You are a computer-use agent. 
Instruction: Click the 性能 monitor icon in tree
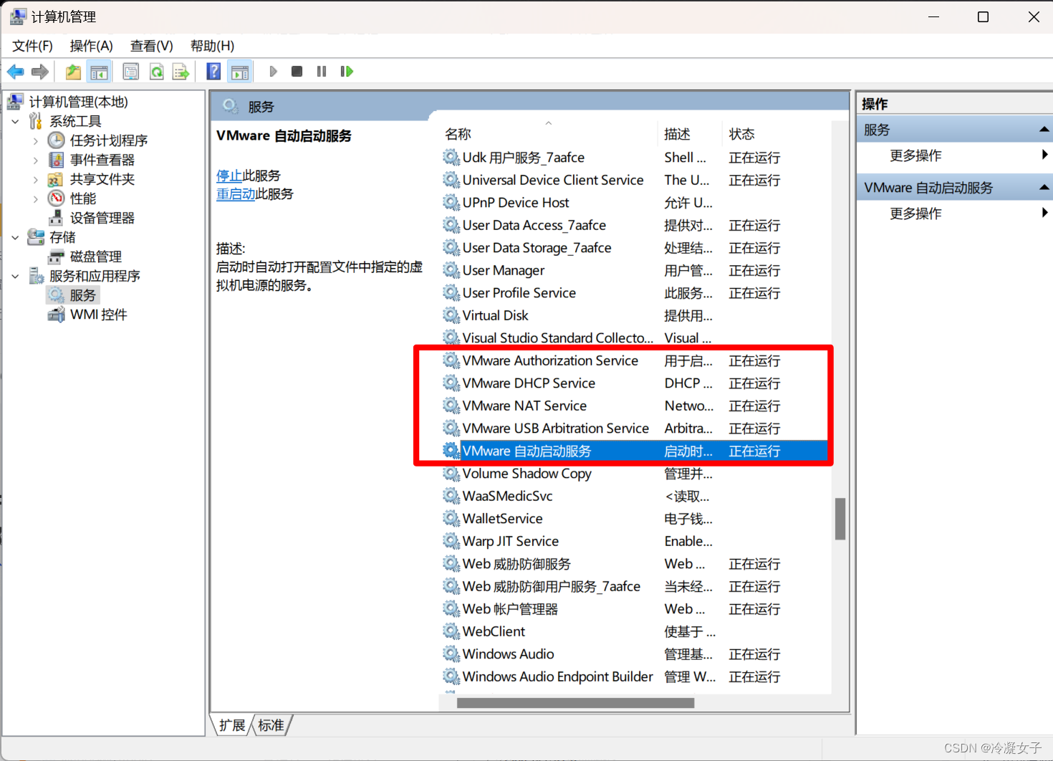56,198
